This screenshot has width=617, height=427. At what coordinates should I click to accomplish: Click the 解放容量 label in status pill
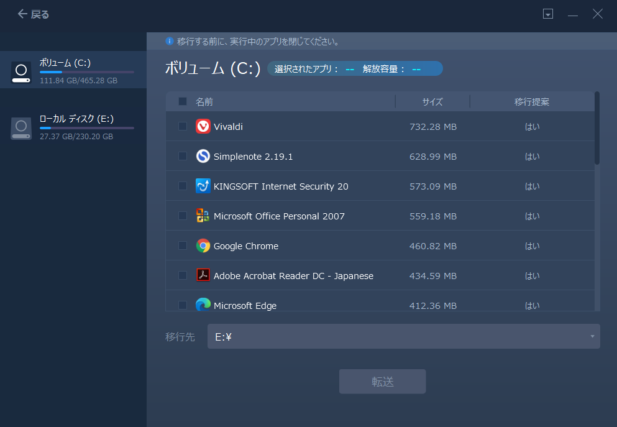[x=383, y=69]
